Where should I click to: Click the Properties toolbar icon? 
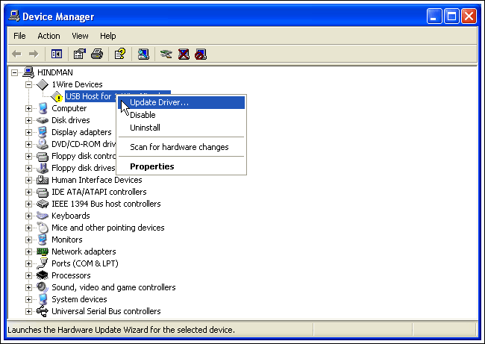(79, 54)
